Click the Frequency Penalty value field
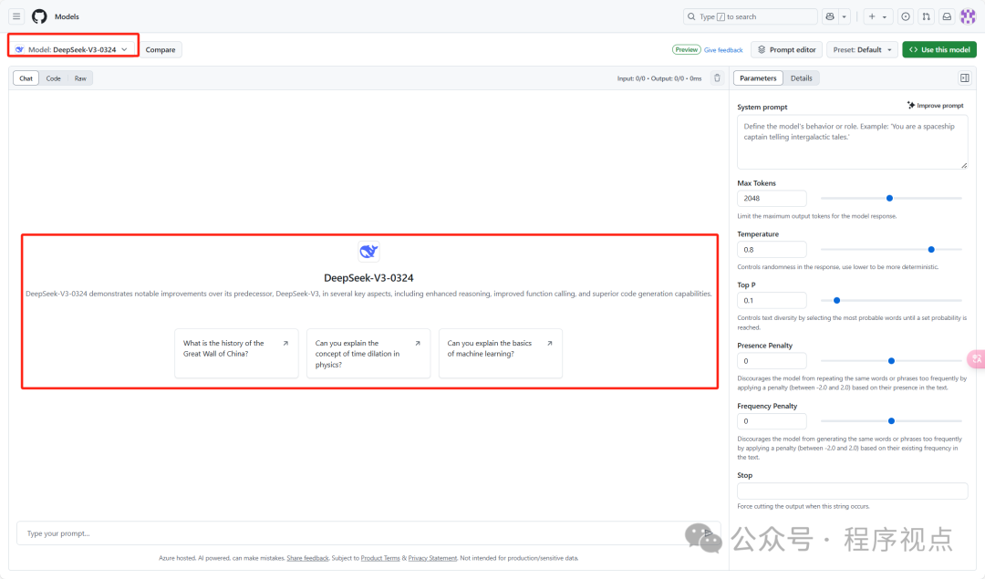The height and width of the screenshot is (579, 985). tap(772, 421)
